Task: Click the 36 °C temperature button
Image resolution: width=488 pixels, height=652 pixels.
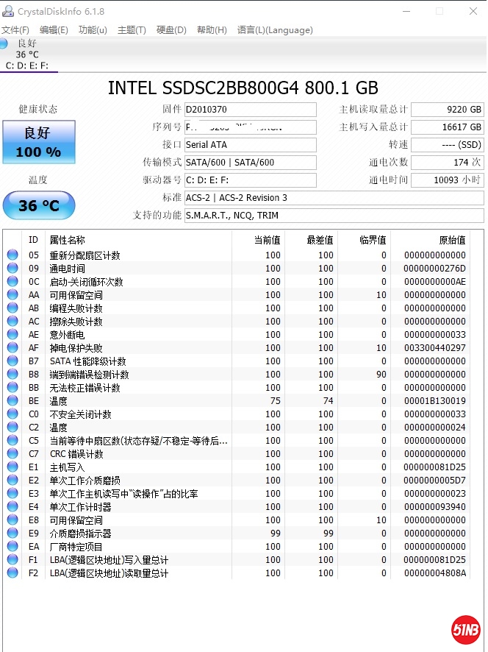Action: pos(38,205)
